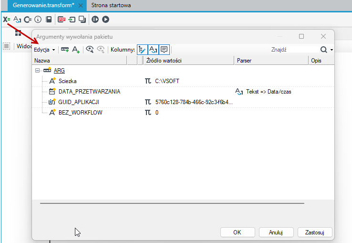
Task: Click the C:\VSOFT value cell
Action: 167,81
